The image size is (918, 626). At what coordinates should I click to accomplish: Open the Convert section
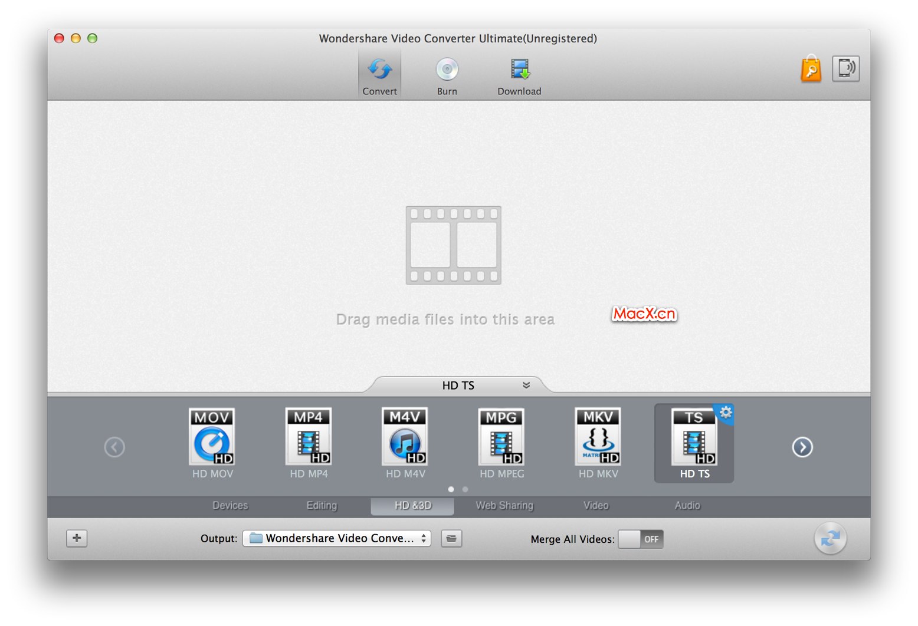coord(379,75)
